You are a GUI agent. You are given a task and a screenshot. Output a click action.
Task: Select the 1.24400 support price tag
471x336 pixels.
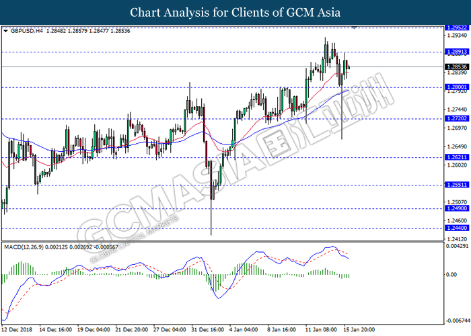click(x=457, y=228)
